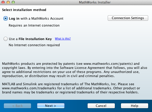Go to the Next step
Viewport: 152px width, 112px height.
pos(51,106)
